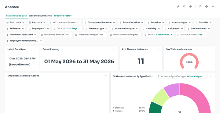220x113 pixels.
Task: Click calendar icon on Start date filter
Action: [7, 22]
